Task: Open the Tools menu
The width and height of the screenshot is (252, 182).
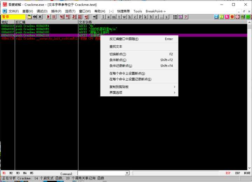Action: point(138,11)
